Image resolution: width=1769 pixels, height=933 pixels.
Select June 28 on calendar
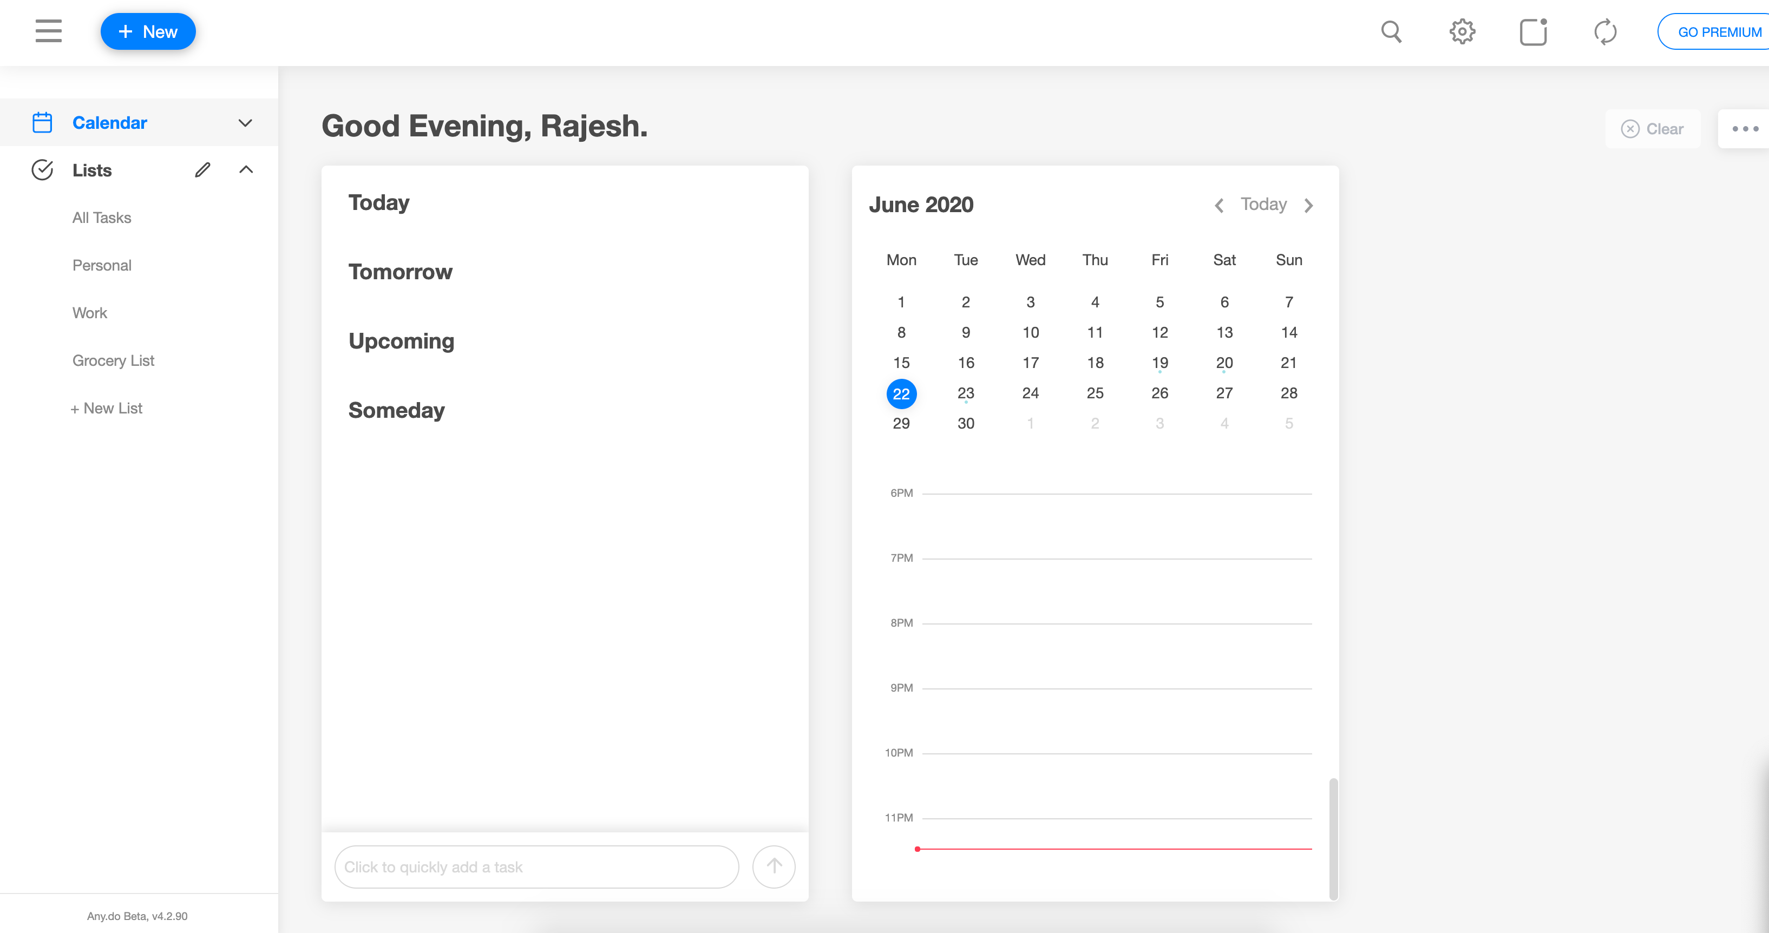pyautogui.click(x=1289, y=393)
